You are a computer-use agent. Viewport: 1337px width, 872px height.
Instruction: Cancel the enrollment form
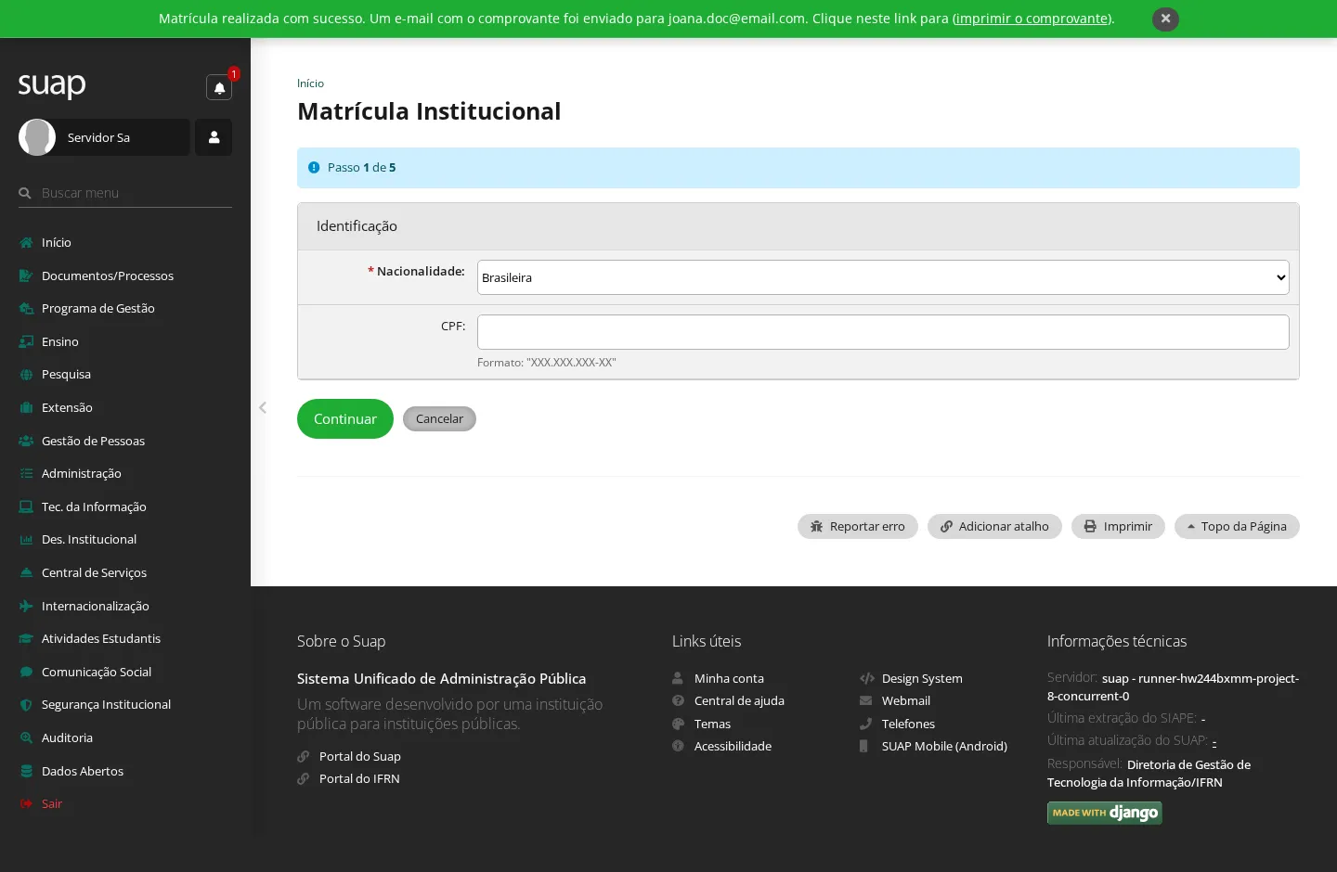pyautogui.click(x=439, y=418)
